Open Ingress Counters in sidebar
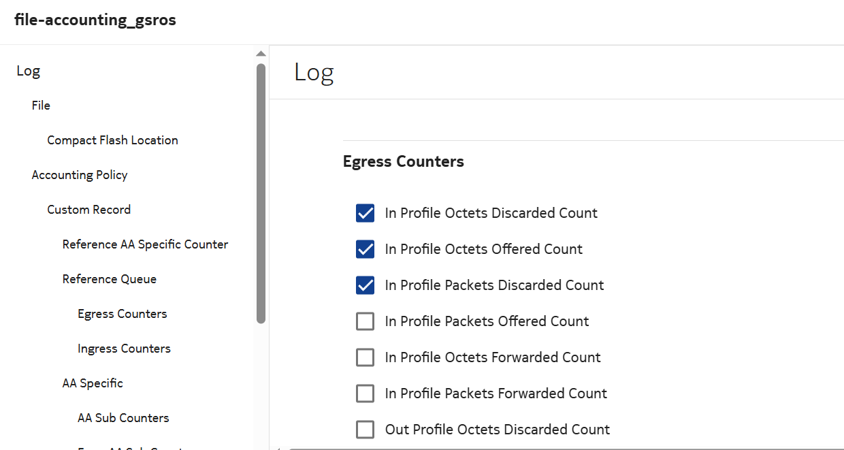The width and height of the screenshot is (844, 450). [124, 349]
